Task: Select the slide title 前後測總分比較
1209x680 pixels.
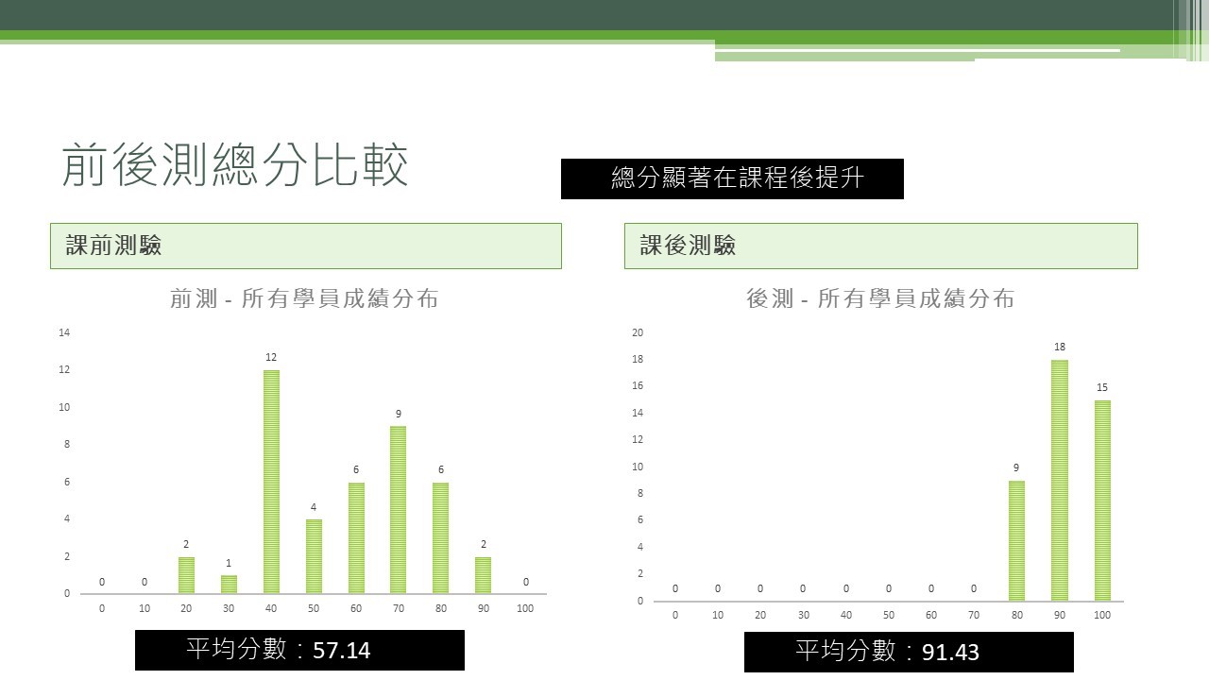Action: pyautogui.click(x=235, y=166)
